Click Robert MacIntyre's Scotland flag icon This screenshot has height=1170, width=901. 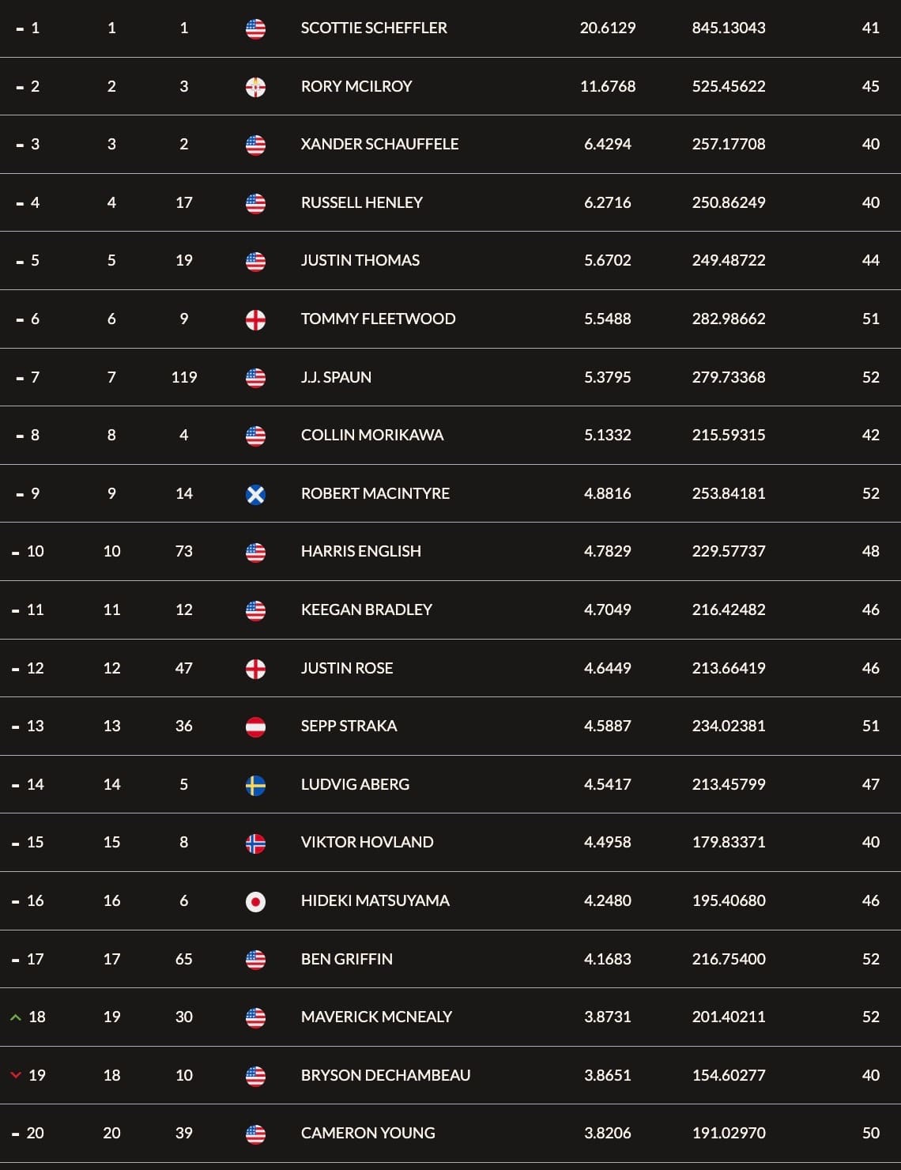[x=255, y=495]
